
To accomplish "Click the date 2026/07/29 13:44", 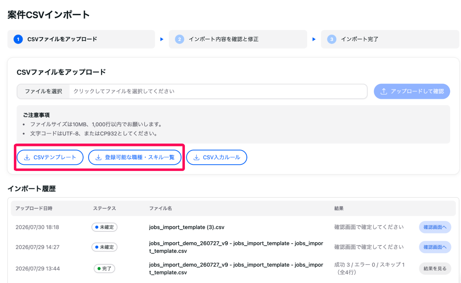I will click(x=38, y=269).
